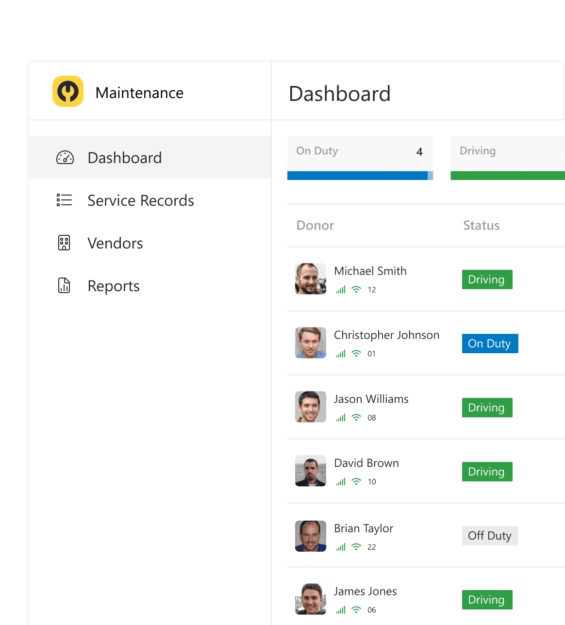Open the Service Records section

tap(140, 200)
